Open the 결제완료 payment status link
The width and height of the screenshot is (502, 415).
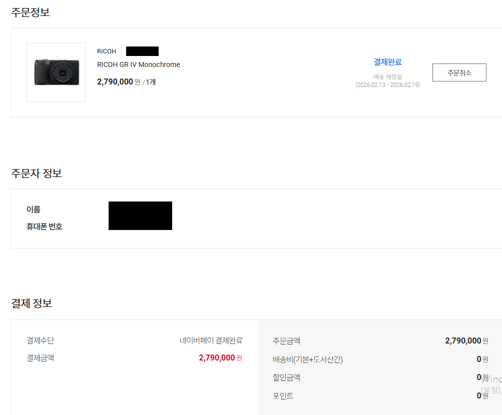click(388, 61)
